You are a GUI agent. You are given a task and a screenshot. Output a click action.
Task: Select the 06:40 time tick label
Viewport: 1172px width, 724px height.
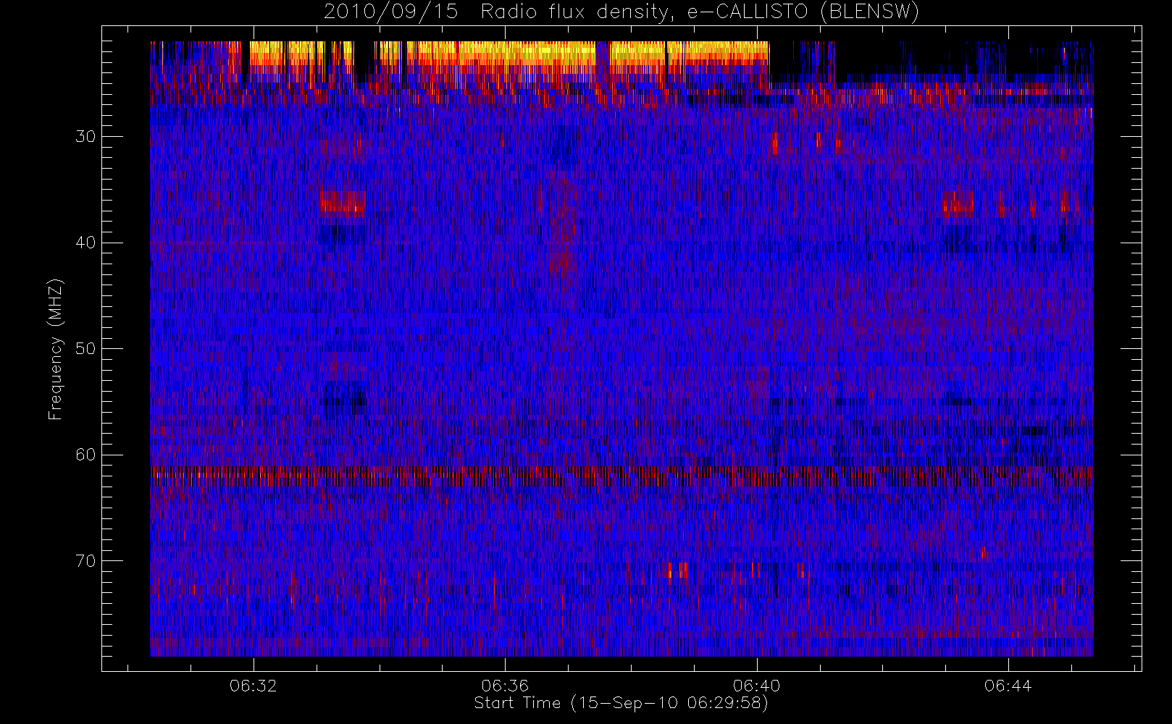coord(756,686)
